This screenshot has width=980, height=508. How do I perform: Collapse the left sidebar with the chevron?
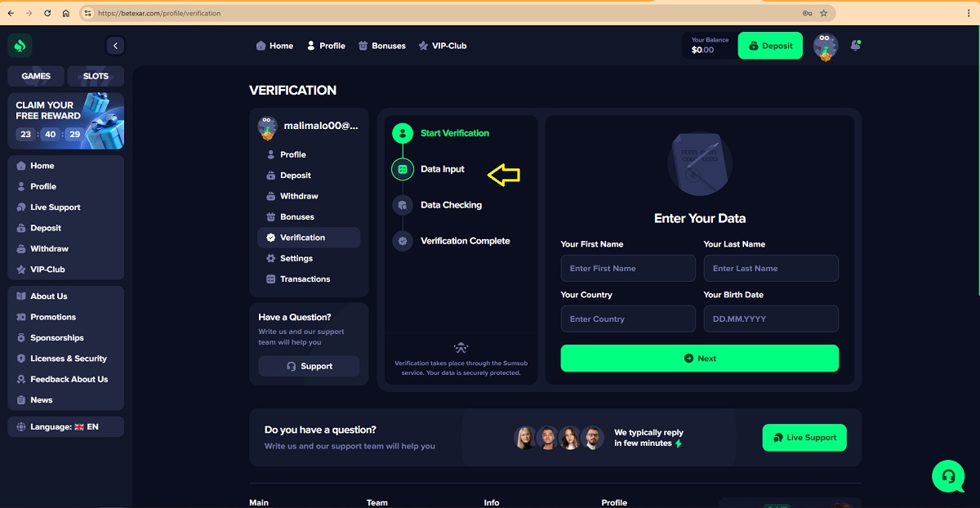[x=115, y=46]
